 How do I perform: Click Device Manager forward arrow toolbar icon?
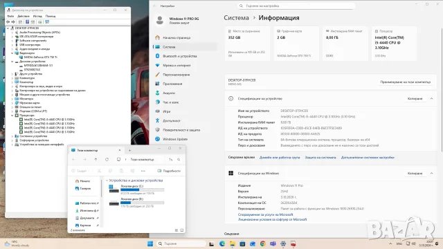(x=13, y=21)
